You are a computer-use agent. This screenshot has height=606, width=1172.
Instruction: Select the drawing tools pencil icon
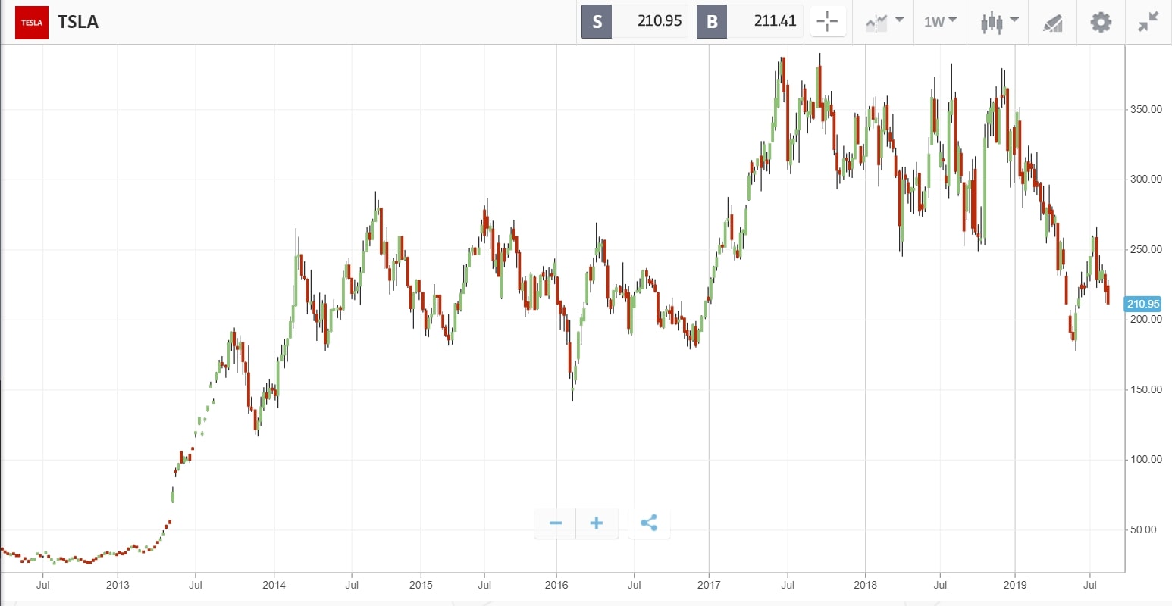pos(1053,23)
